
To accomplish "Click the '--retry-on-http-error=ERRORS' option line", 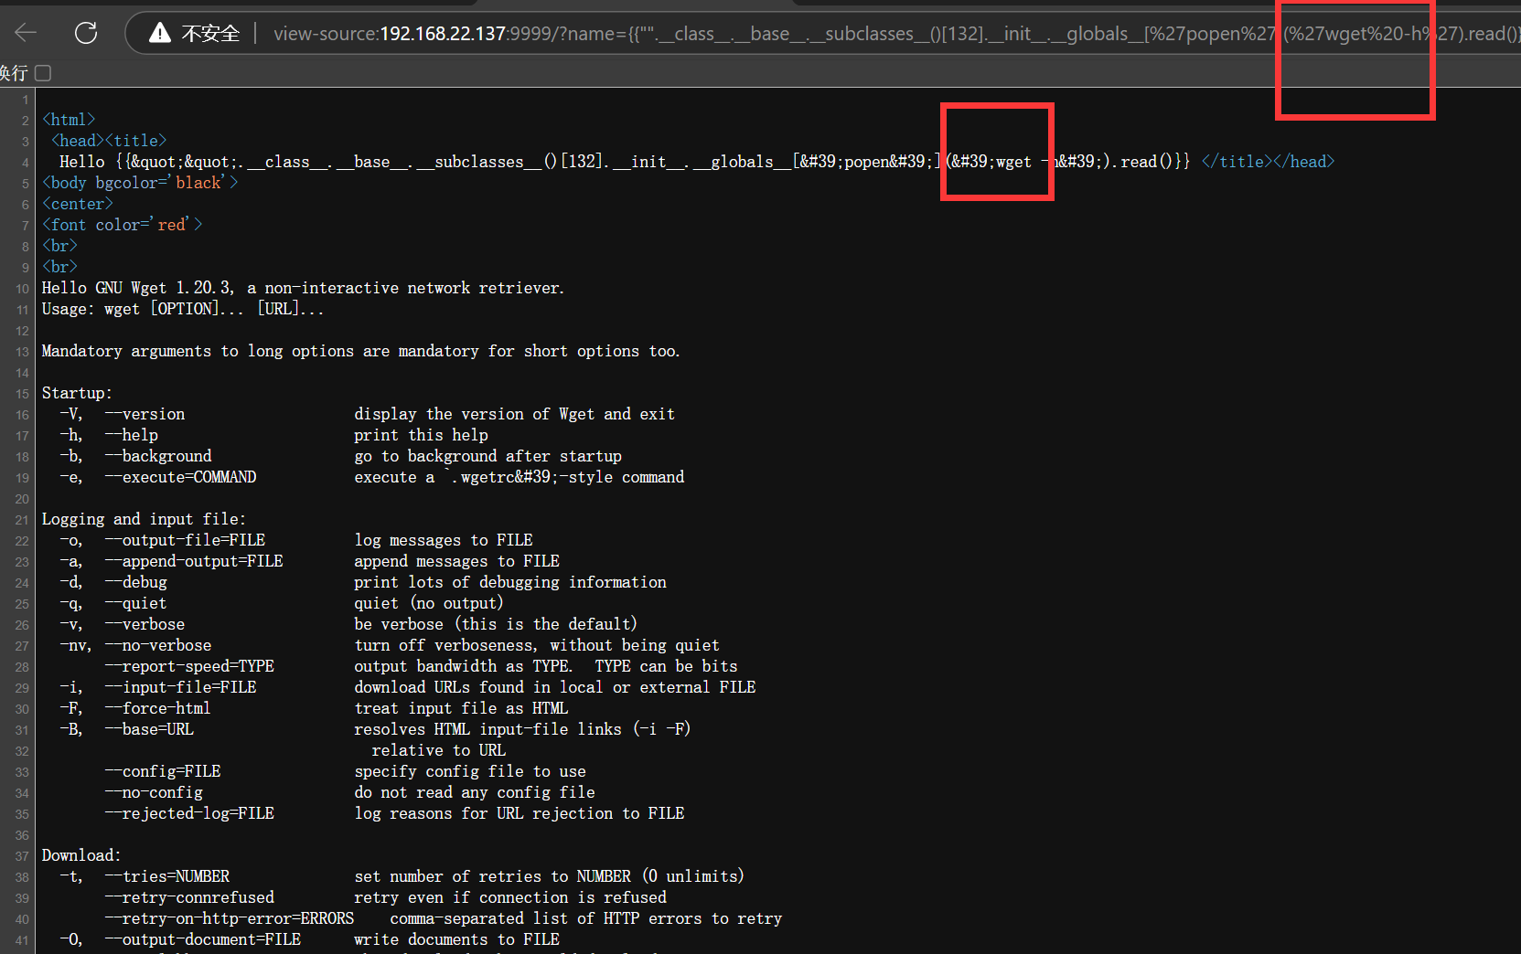I will tap(444, 918).
